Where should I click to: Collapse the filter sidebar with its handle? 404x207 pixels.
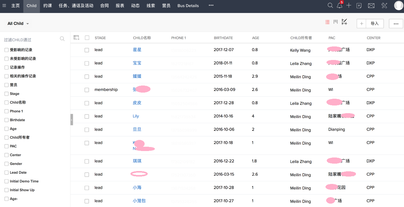click(x=72, y=120)
